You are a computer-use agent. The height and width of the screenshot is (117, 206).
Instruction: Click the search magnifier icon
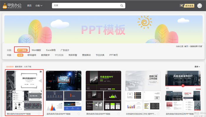click(122, 6)
